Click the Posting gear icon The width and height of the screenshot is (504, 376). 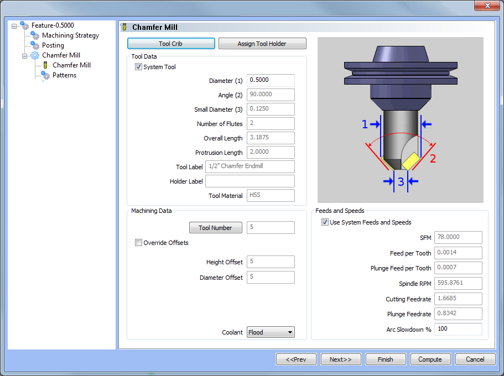[35, 45]
